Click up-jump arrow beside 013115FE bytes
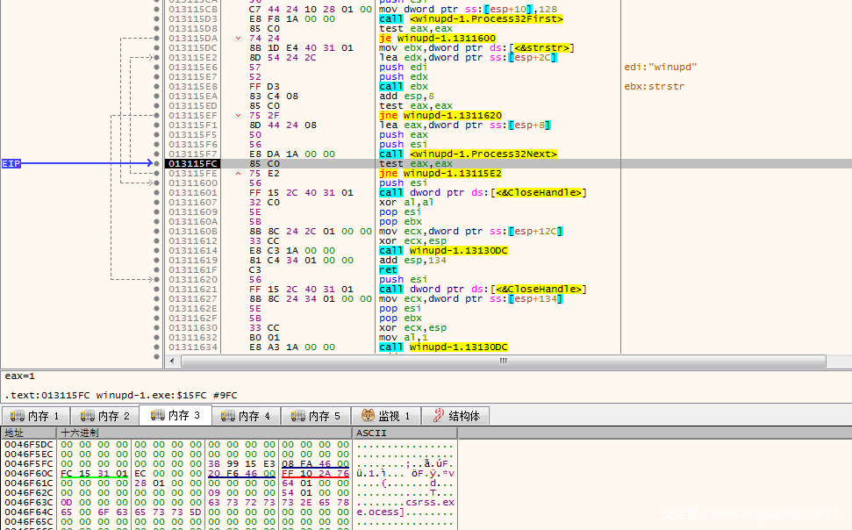 (x=240, y=173)
